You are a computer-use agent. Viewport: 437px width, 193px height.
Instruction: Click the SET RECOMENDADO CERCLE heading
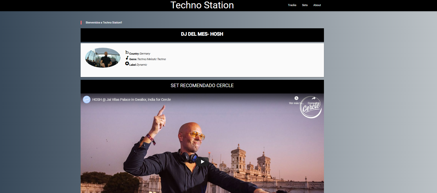click(202, 86)
